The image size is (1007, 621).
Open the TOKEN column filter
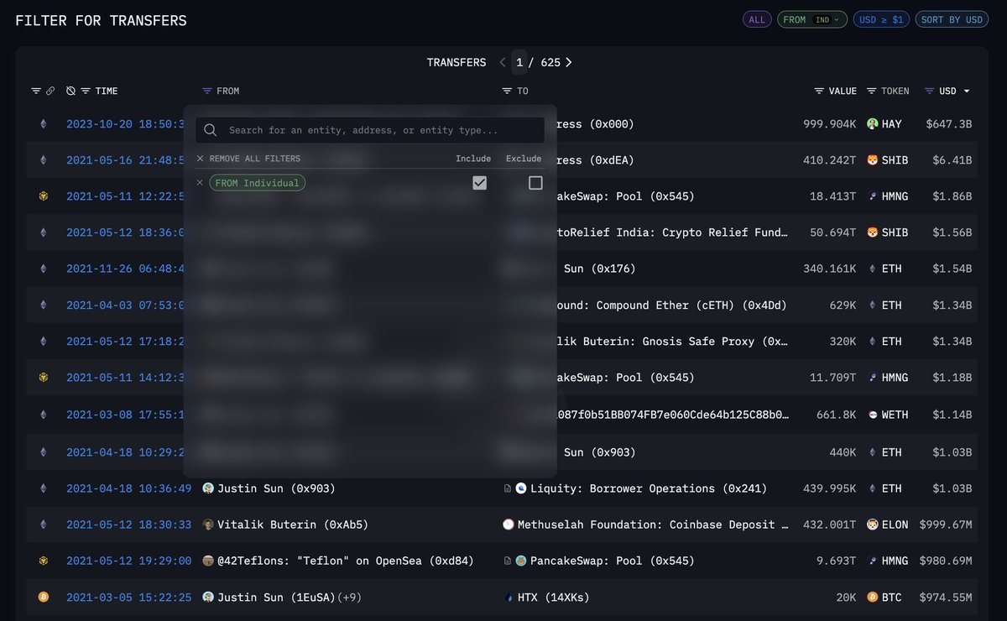[x=872, y=91]
